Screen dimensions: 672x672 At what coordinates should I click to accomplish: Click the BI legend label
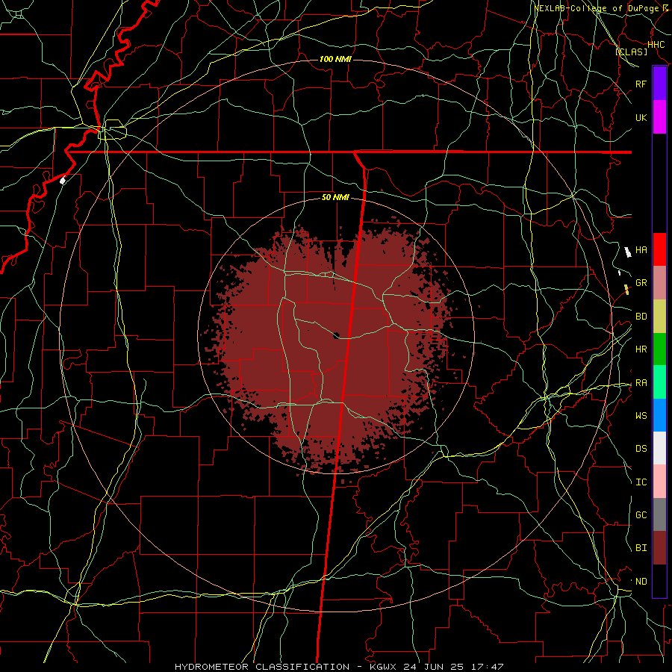(x=641, y=548)
